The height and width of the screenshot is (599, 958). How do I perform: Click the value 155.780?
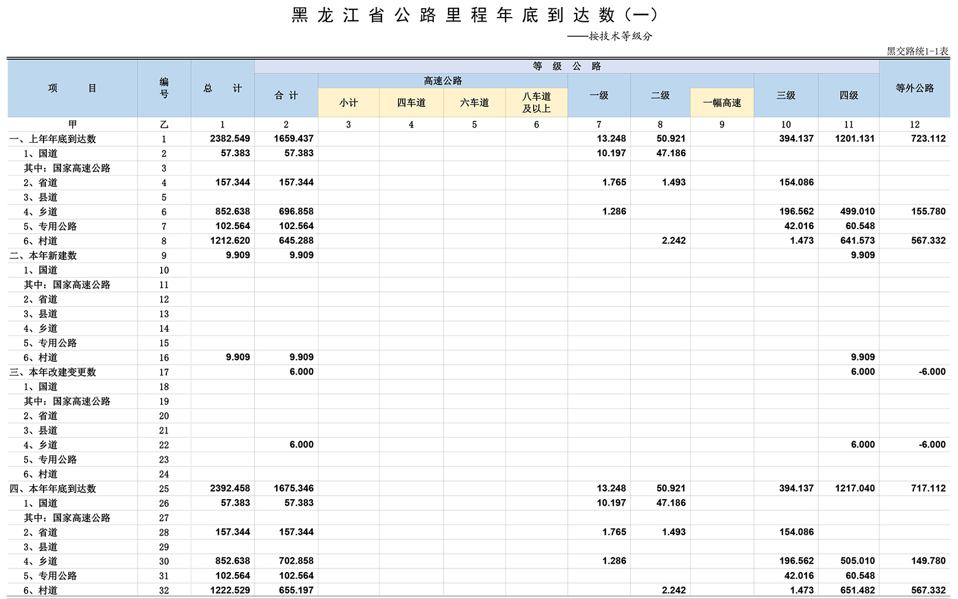tap(929, 211)
